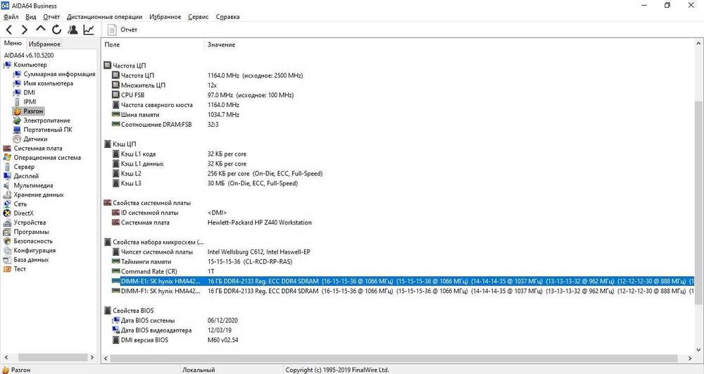
Task: Select the Частота северного моста row
Action: coord(398,105)
